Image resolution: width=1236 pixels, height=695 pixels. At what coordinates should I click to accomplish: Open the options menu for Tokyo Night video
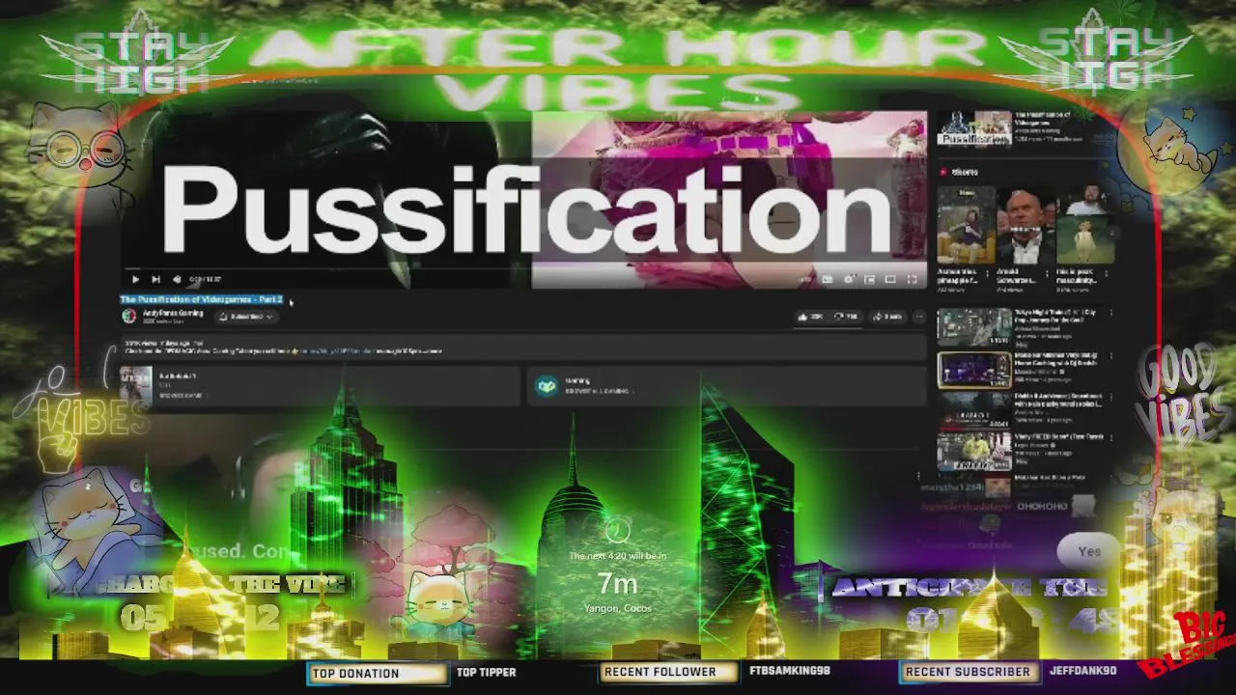click(1111, 315)
